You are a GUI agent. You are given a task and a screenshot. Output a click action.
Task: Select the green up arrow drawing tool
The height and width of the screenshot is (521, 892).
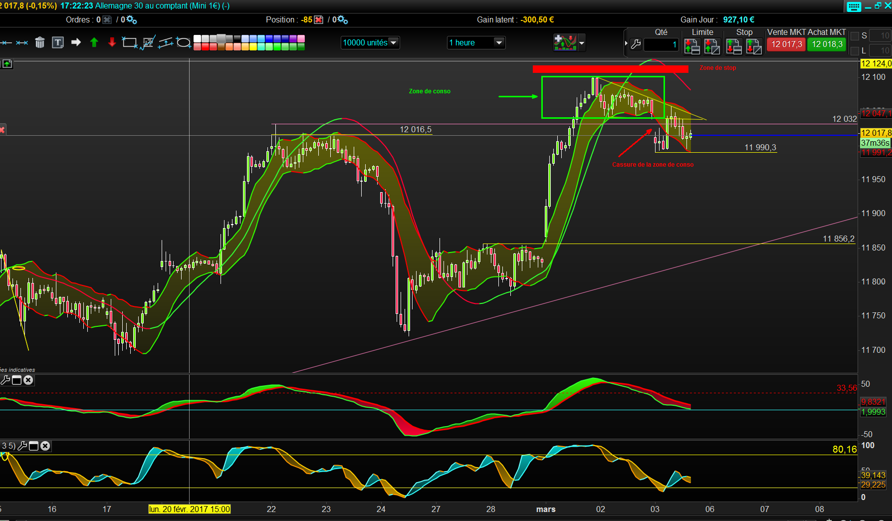[94, 42]
